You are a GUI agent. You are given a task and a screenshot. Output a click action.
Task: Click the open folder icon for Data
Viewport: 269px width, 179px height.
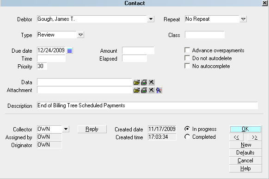coord(136,82)
